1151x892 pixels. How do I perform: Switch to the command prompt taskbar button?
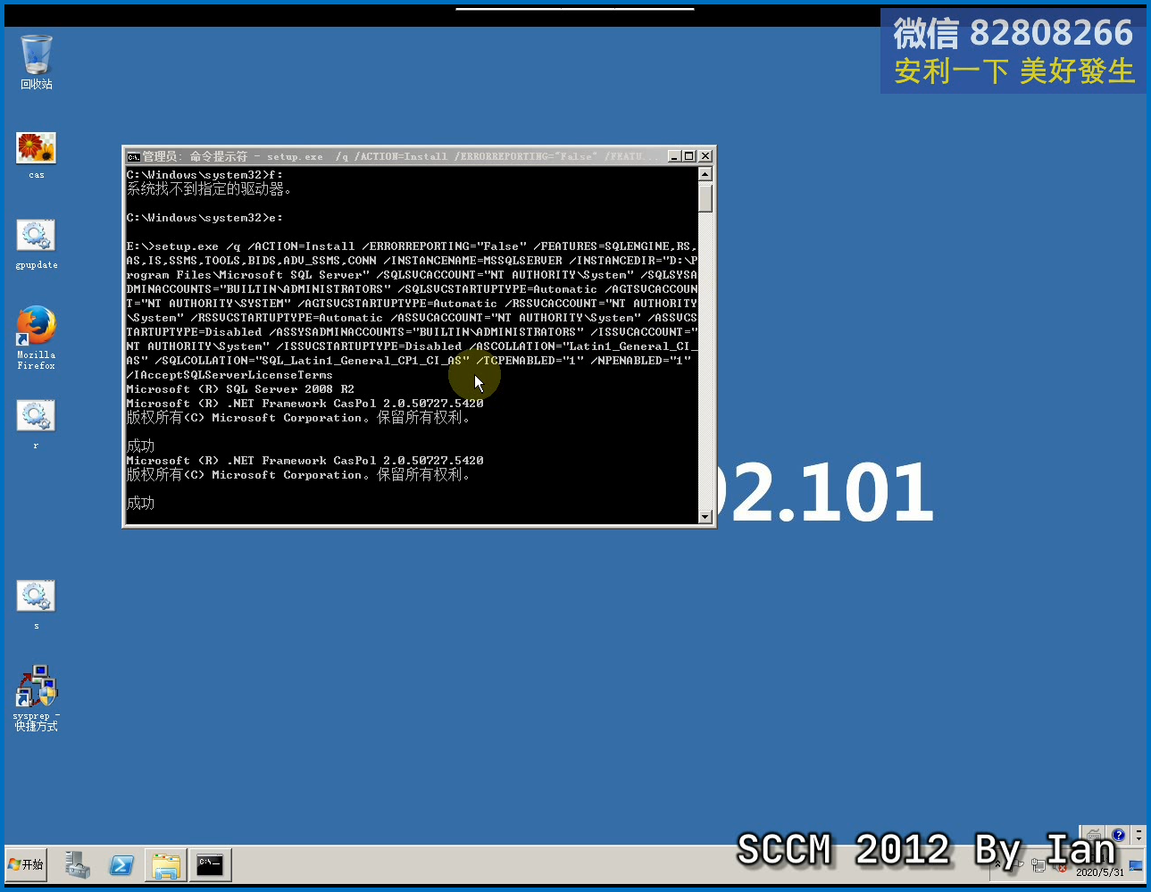210,863
